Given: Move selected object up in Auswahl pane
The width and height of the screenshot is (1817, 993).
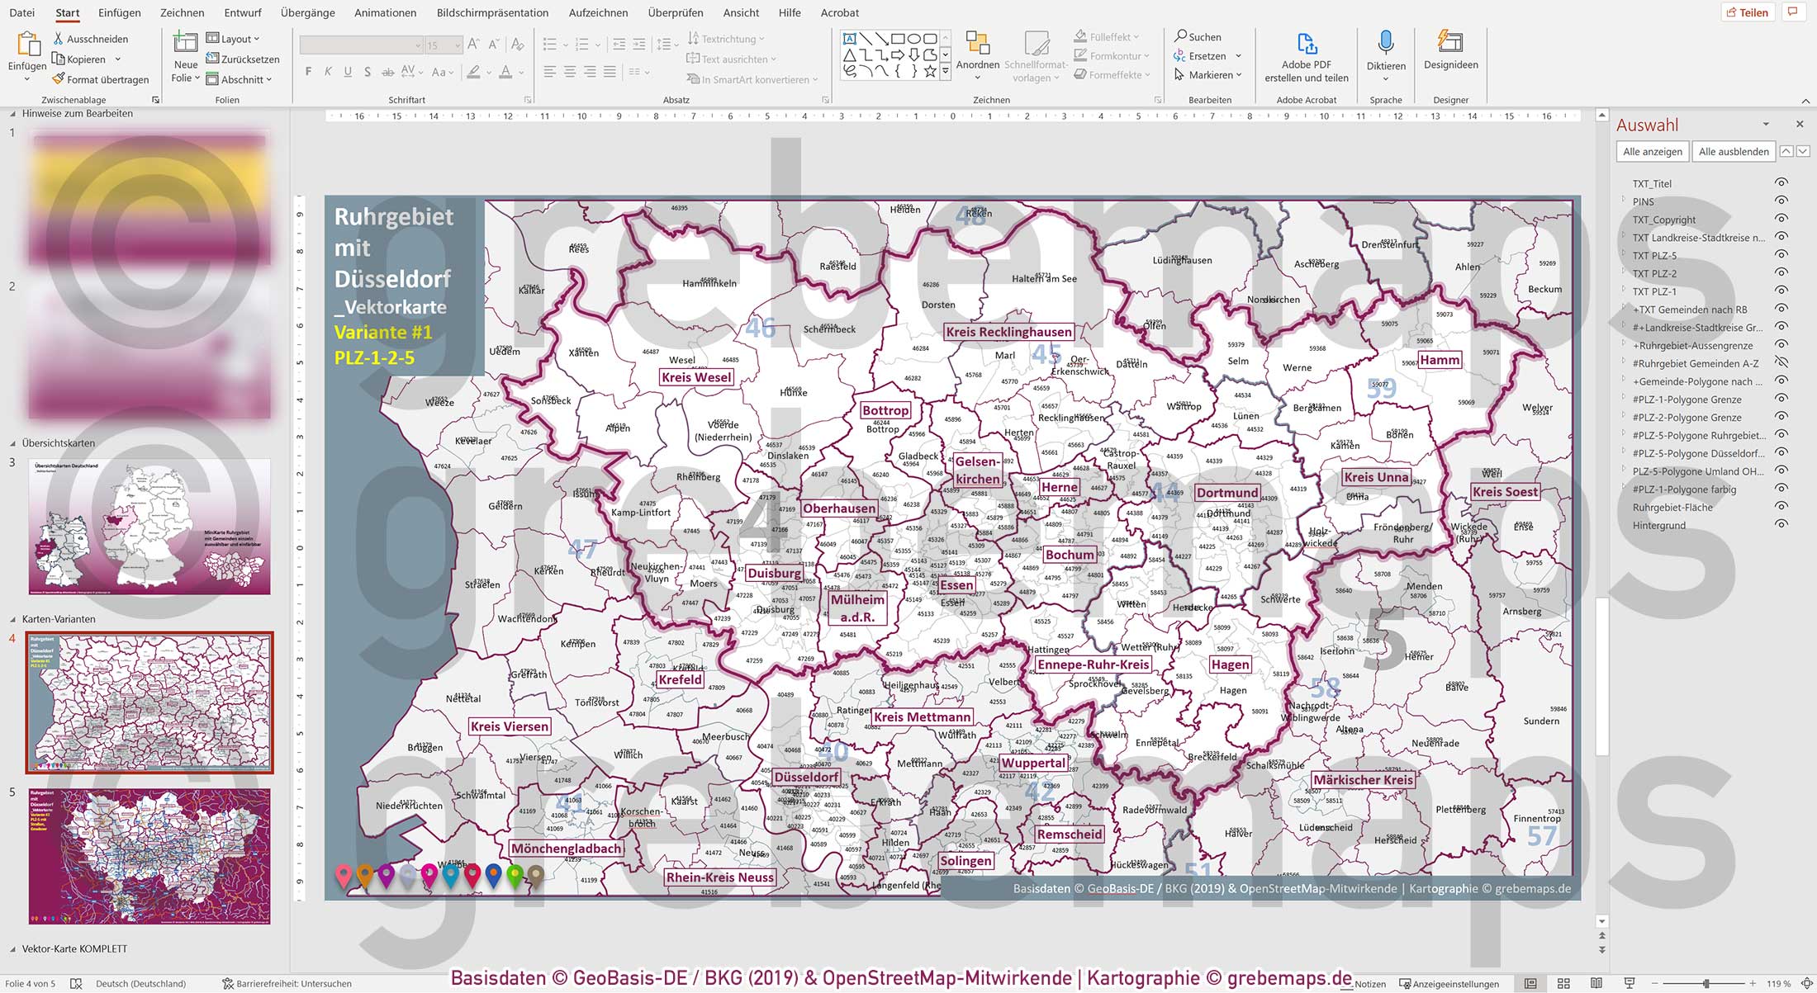Looking at the screenshot, I should 1786,151.
